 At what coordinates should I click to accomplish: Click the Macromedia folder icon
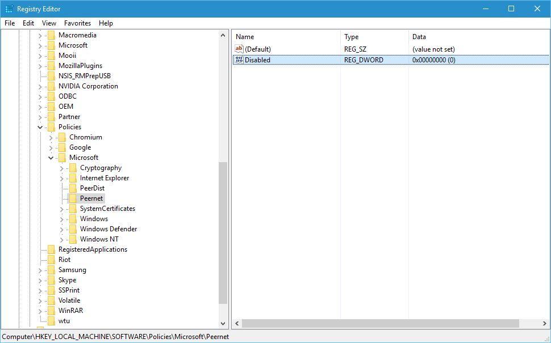click(51, 35)
